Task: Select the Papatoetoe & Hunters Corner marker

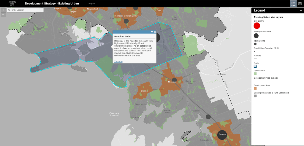Action: [126, 21]
